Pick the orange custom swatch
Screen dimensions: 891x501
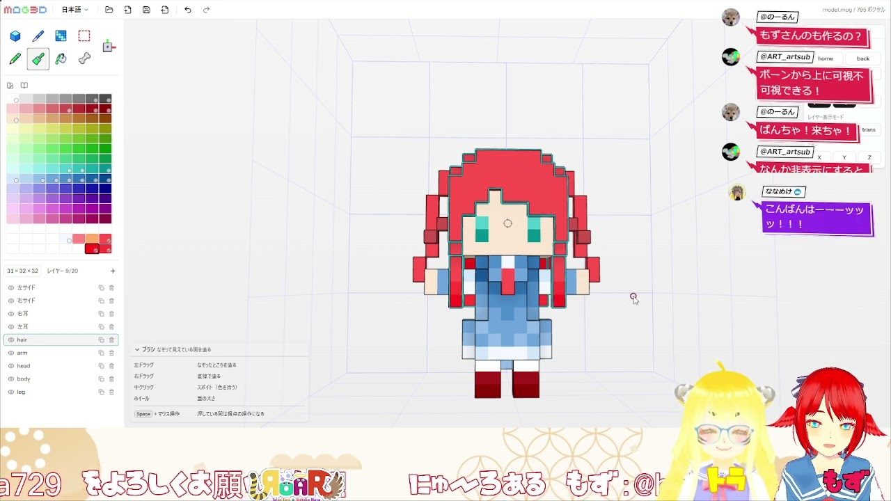pos(92,239)
